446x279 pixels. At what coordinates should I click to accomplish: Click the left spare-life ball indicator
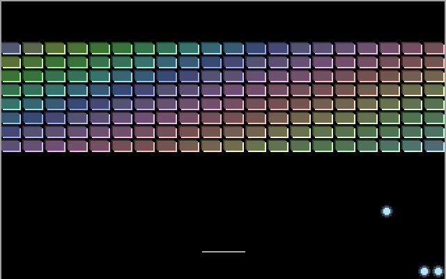coord(424,271)
